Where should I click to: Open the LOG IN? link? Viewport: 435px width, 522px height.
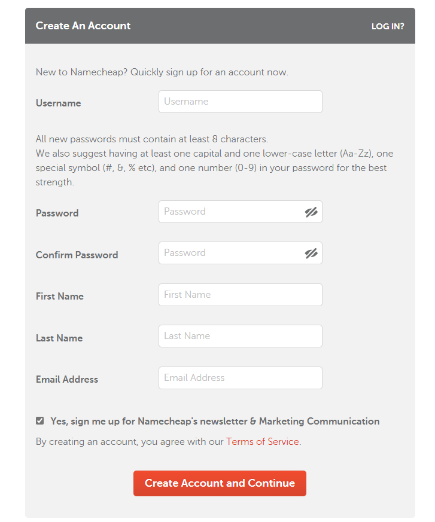tap(388, 26)
